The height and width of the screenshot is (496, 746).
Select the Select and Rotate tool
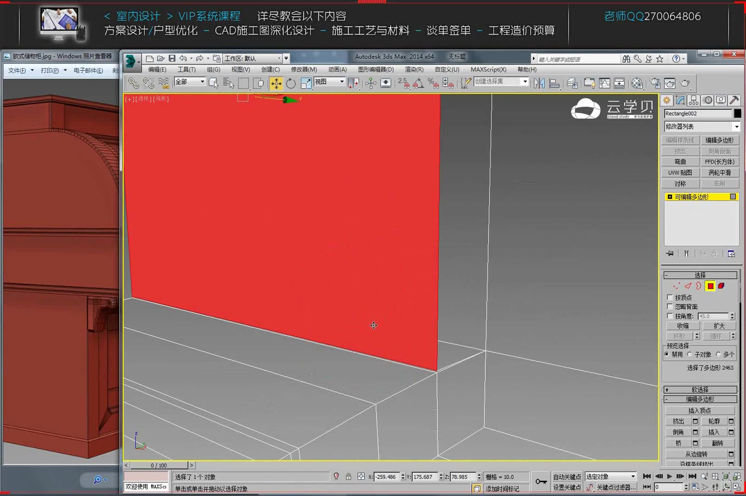[x=290, y=83]
